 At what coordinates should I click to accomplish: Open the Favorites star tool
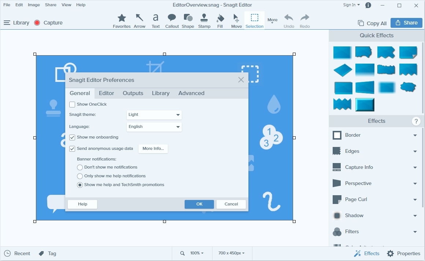[x=122, y=21]
